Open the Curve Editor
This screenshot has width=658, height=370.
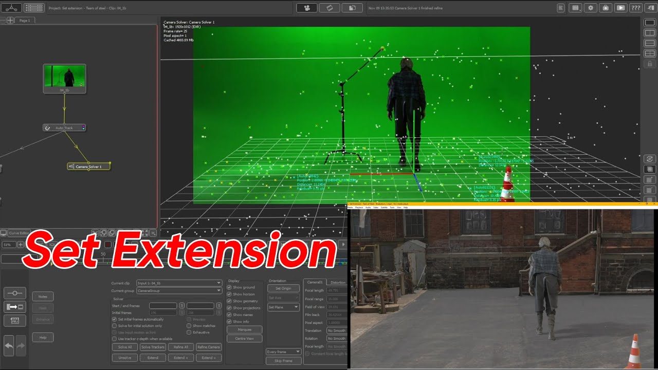click(19, 233)
